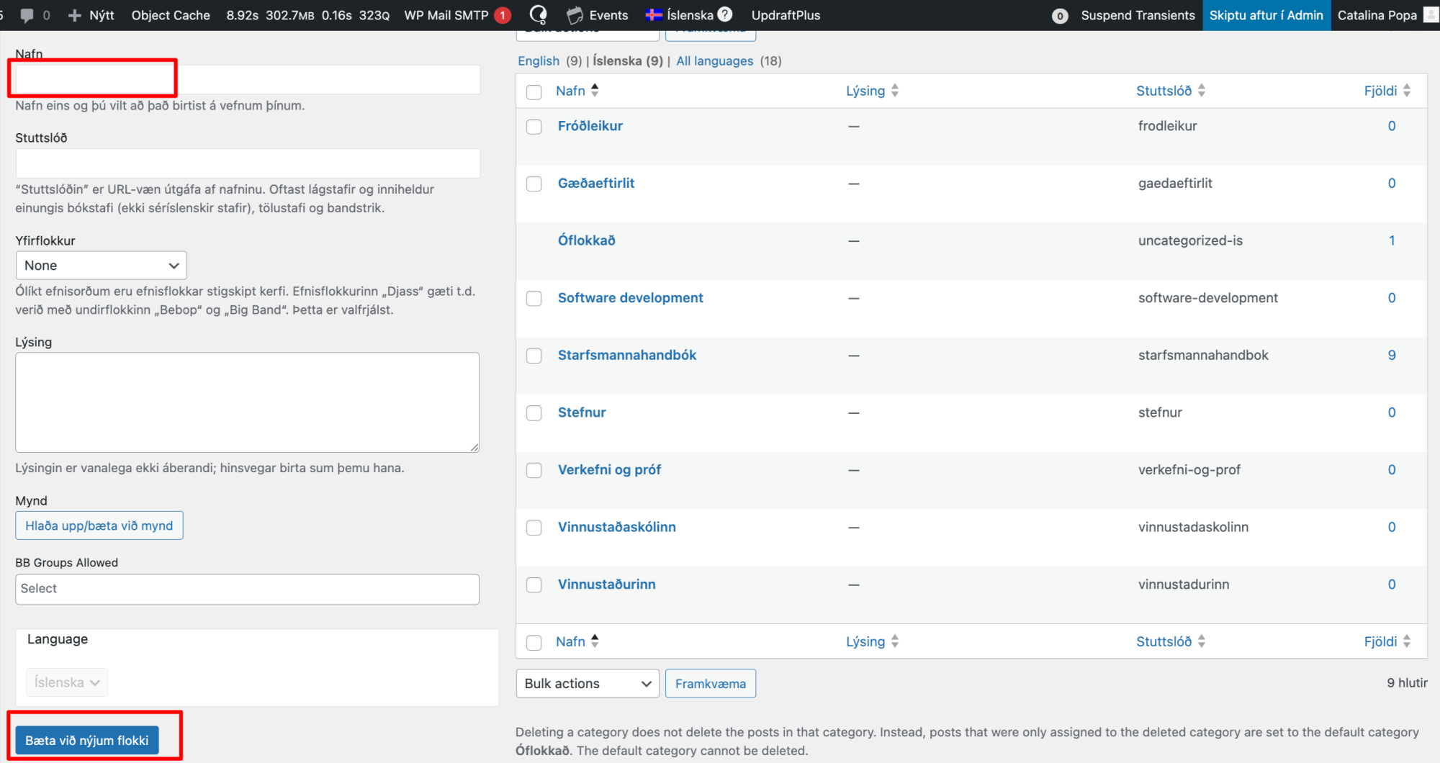
Task: Filter categories by English language link
Action: 538,61
